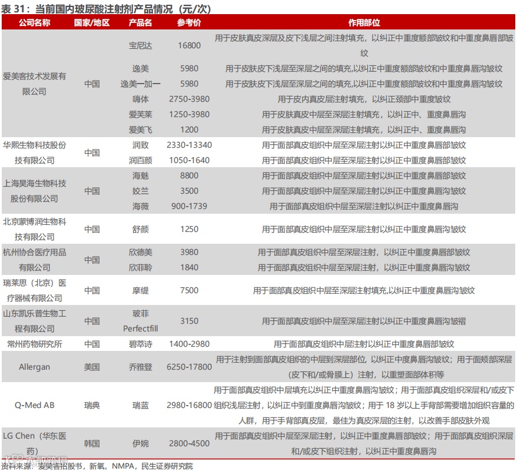The width and height of the screenshot is (517, 471).
Task: Click company 上海昊海生物科技股份有限公司
Action: click(34, 191)
